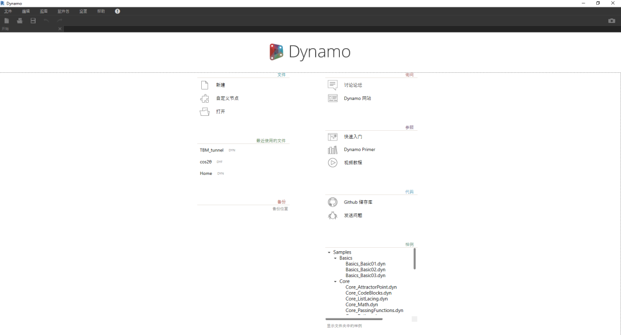This screenshot has height=335, width=621.
Task: Click the blank page icon beside 新建
Action: (x=205, y=85)
